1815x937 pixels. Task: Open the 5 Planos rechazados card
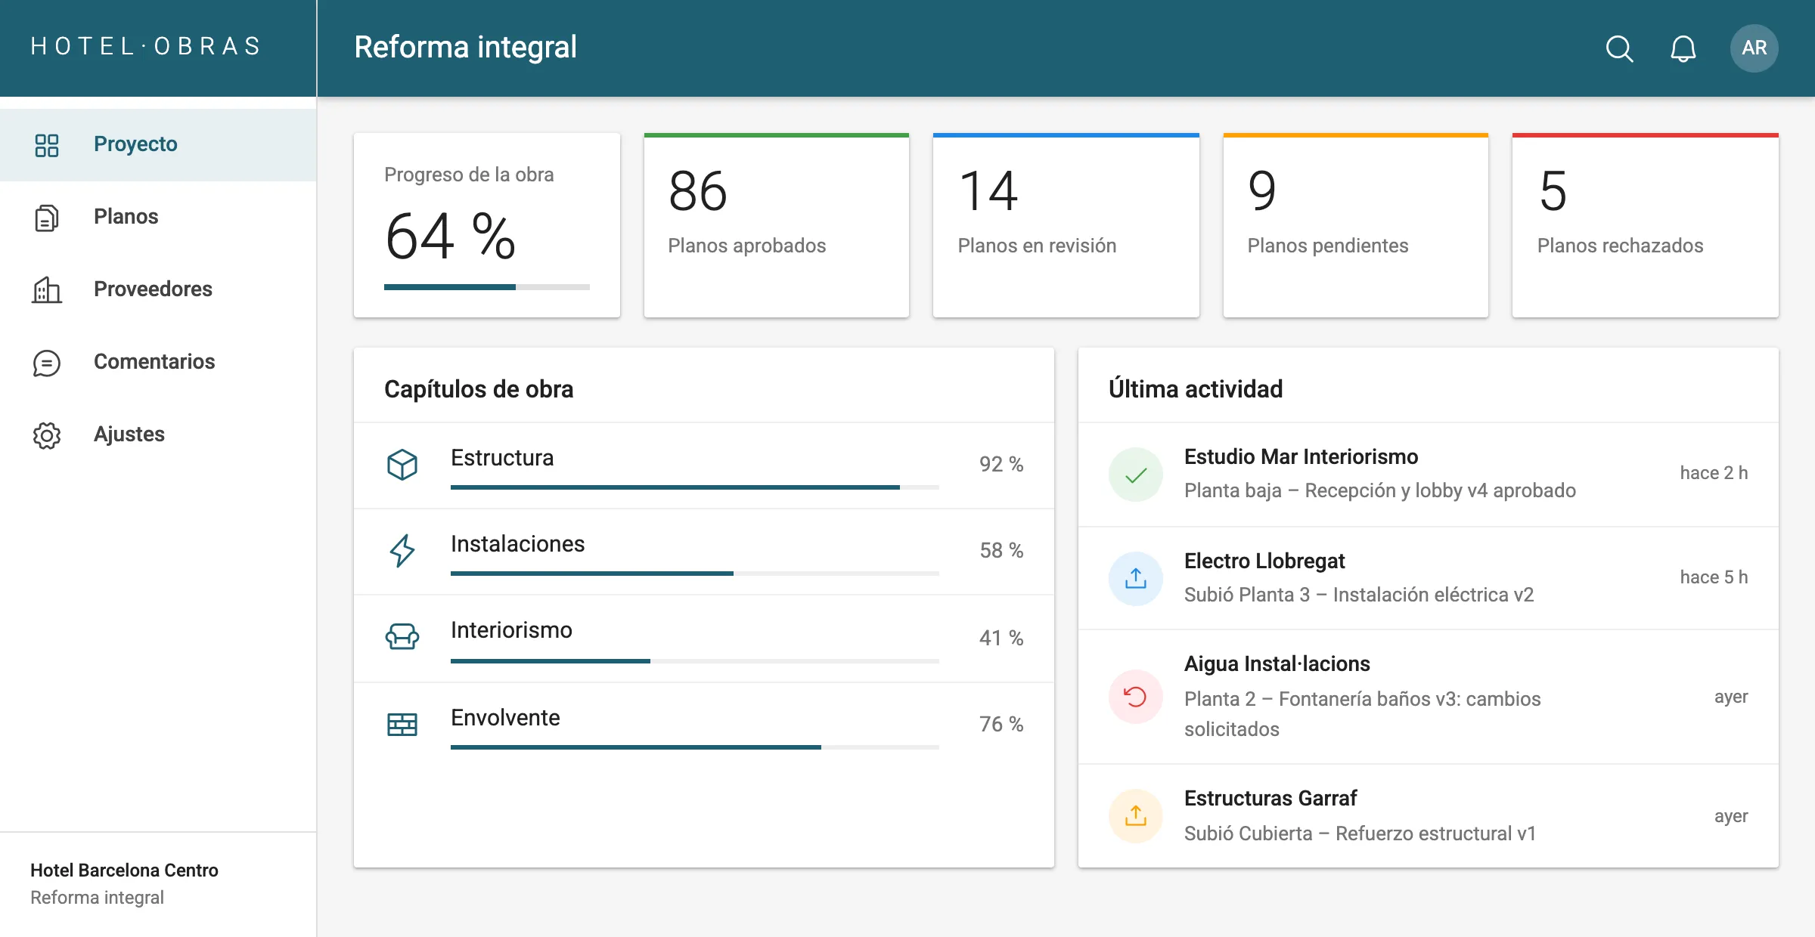tap(1646, 225)
